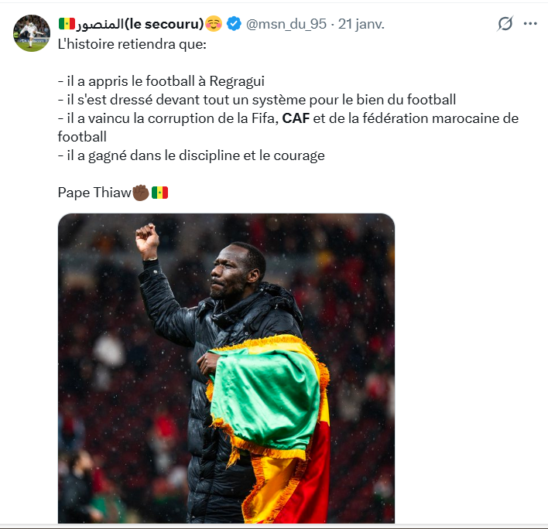Viewport: 548px width, 529px height.
Task: Click the 21 janv. timestamp
Action: [x=361, y=24]
